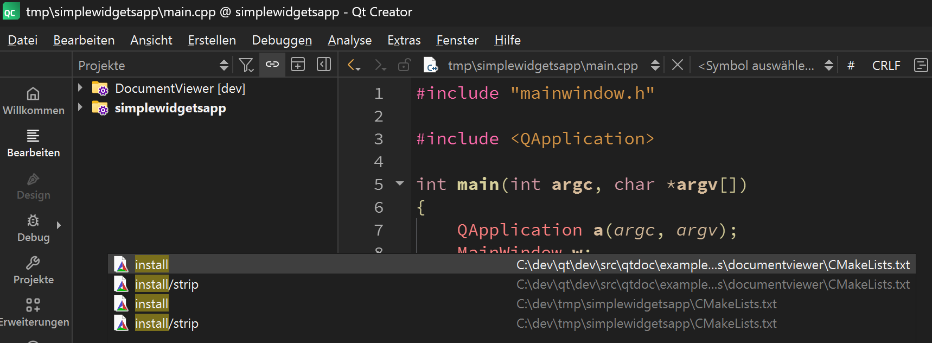Select install/strip target for documentviewer CMakeLists
The image size is (932, 343).
point(512,284)
